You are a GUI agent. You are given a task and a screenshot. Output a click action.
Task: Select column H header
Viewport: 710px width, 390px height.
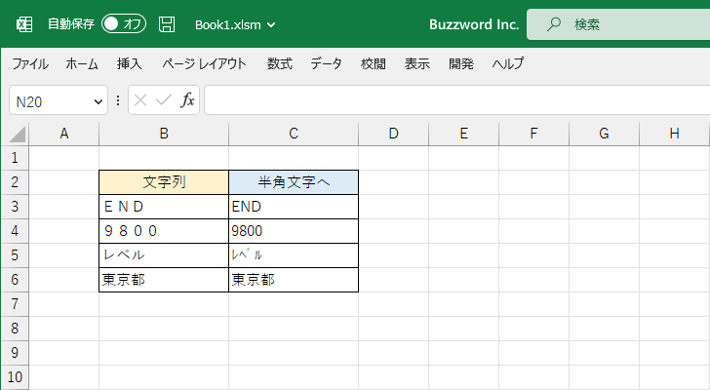pyautogui.click(x=675, y=134)
